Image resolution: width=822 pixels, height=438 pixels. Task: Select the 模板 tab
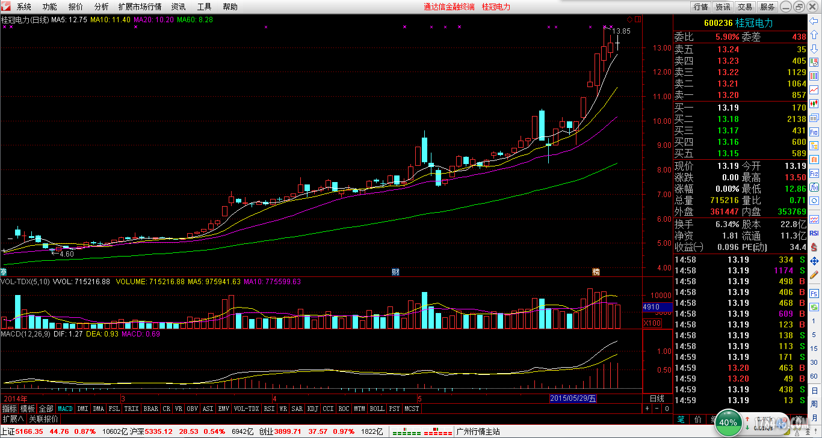[x=28, y=409]
